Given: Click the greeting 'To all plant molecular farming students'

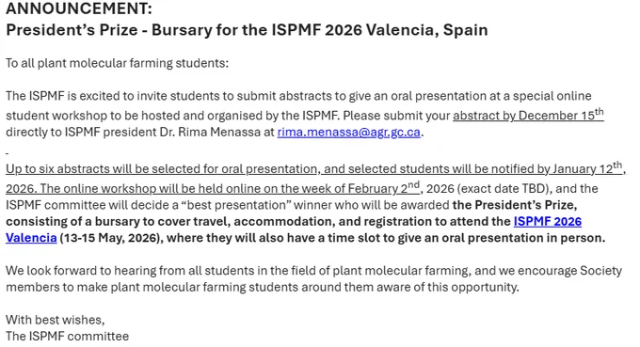Looking at the screenshot, I should pos(117,63).
